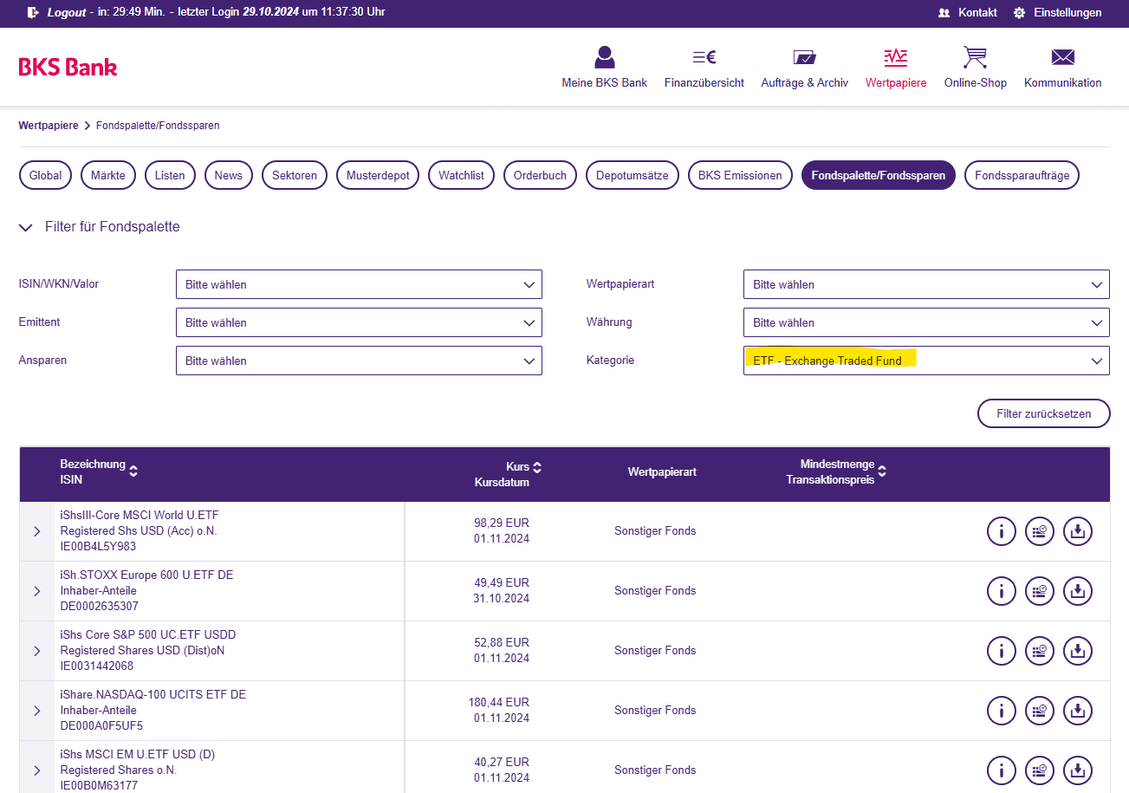
Task: Download document for iShare.NASDAQ-100 ETF
Action: point(1078,711)
